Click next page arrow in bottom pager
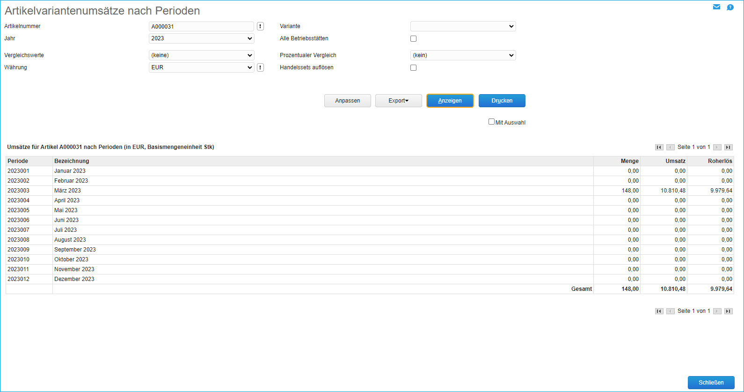 click(x=717, y=311)
